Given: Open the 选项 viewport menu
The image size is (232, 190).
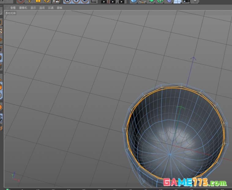Looking at the screenshot, I should coord(42,8).
